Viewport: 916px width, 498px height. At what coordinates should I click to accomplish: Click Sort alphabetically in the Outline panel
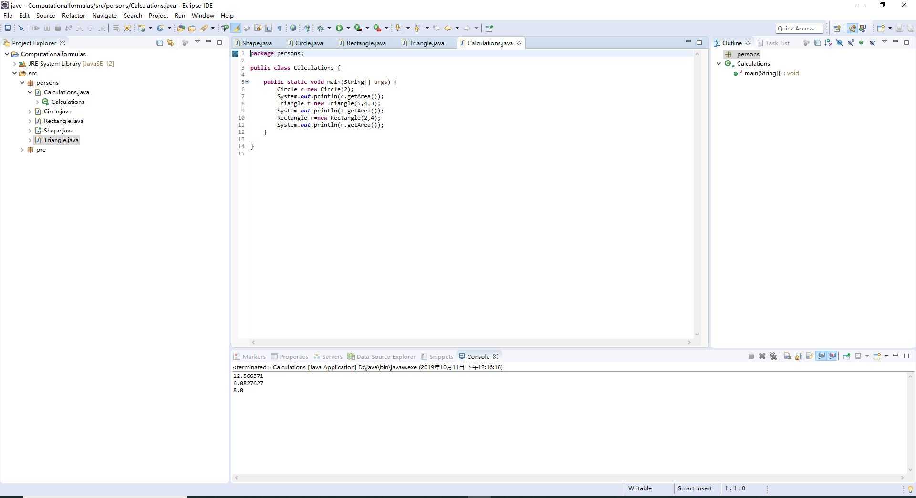828,42
